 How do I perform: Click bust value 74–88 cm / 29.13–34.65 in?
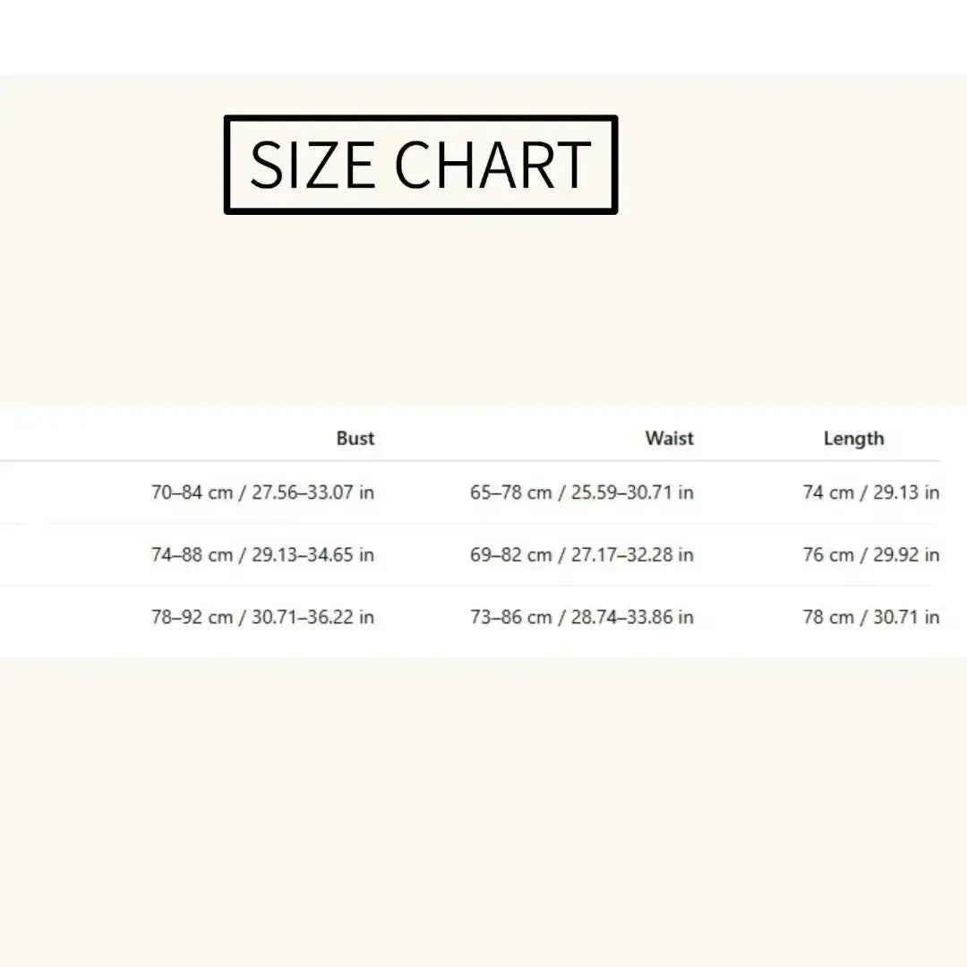pyautogui.click(x=262, y=554)
